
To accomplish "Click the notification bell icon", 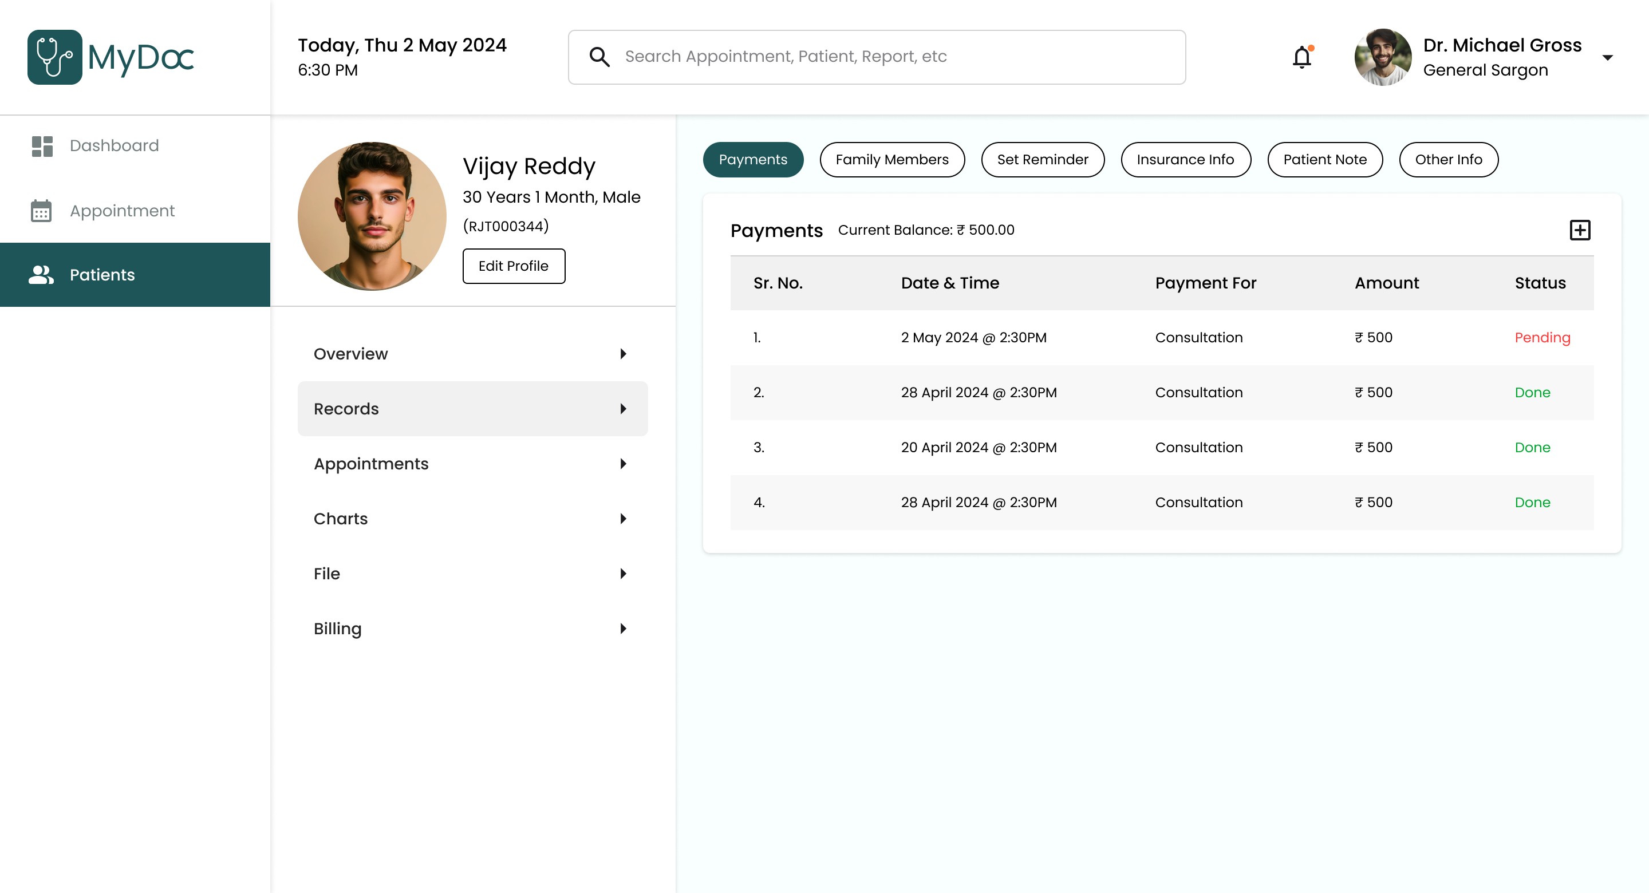I will [1301, 57].
